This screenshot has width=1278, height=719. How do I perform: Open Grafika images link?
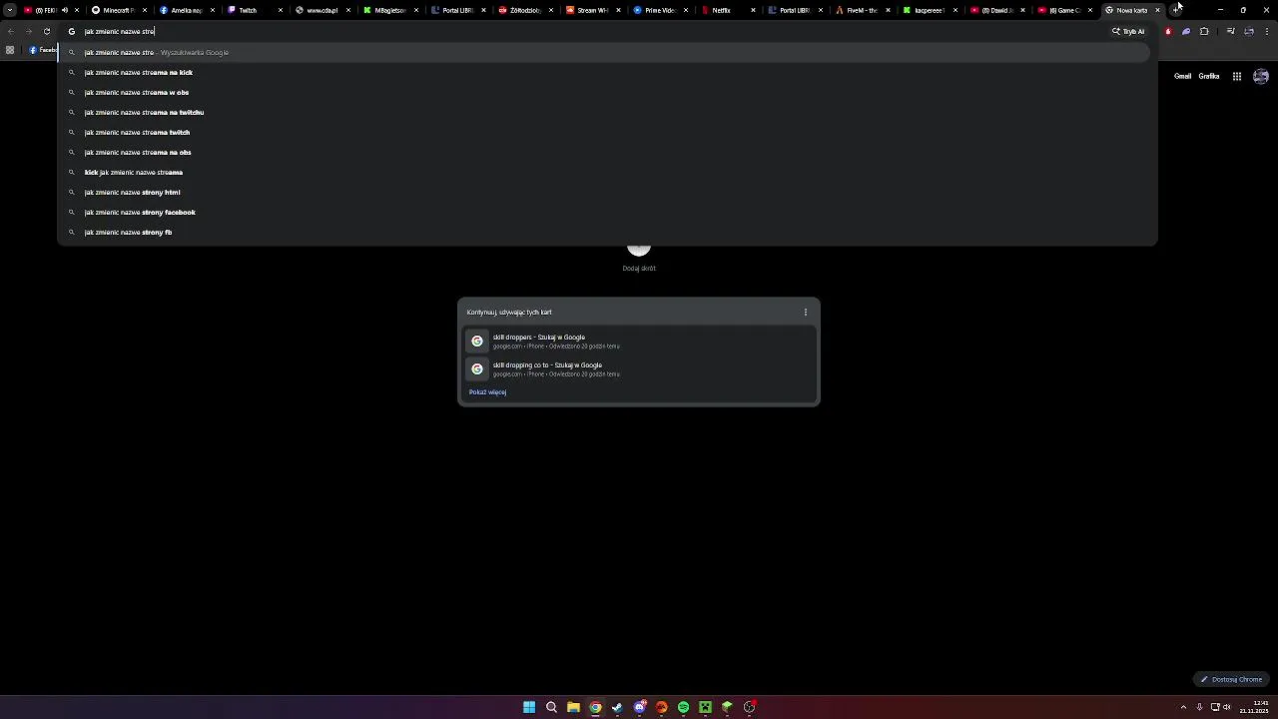1209,76
